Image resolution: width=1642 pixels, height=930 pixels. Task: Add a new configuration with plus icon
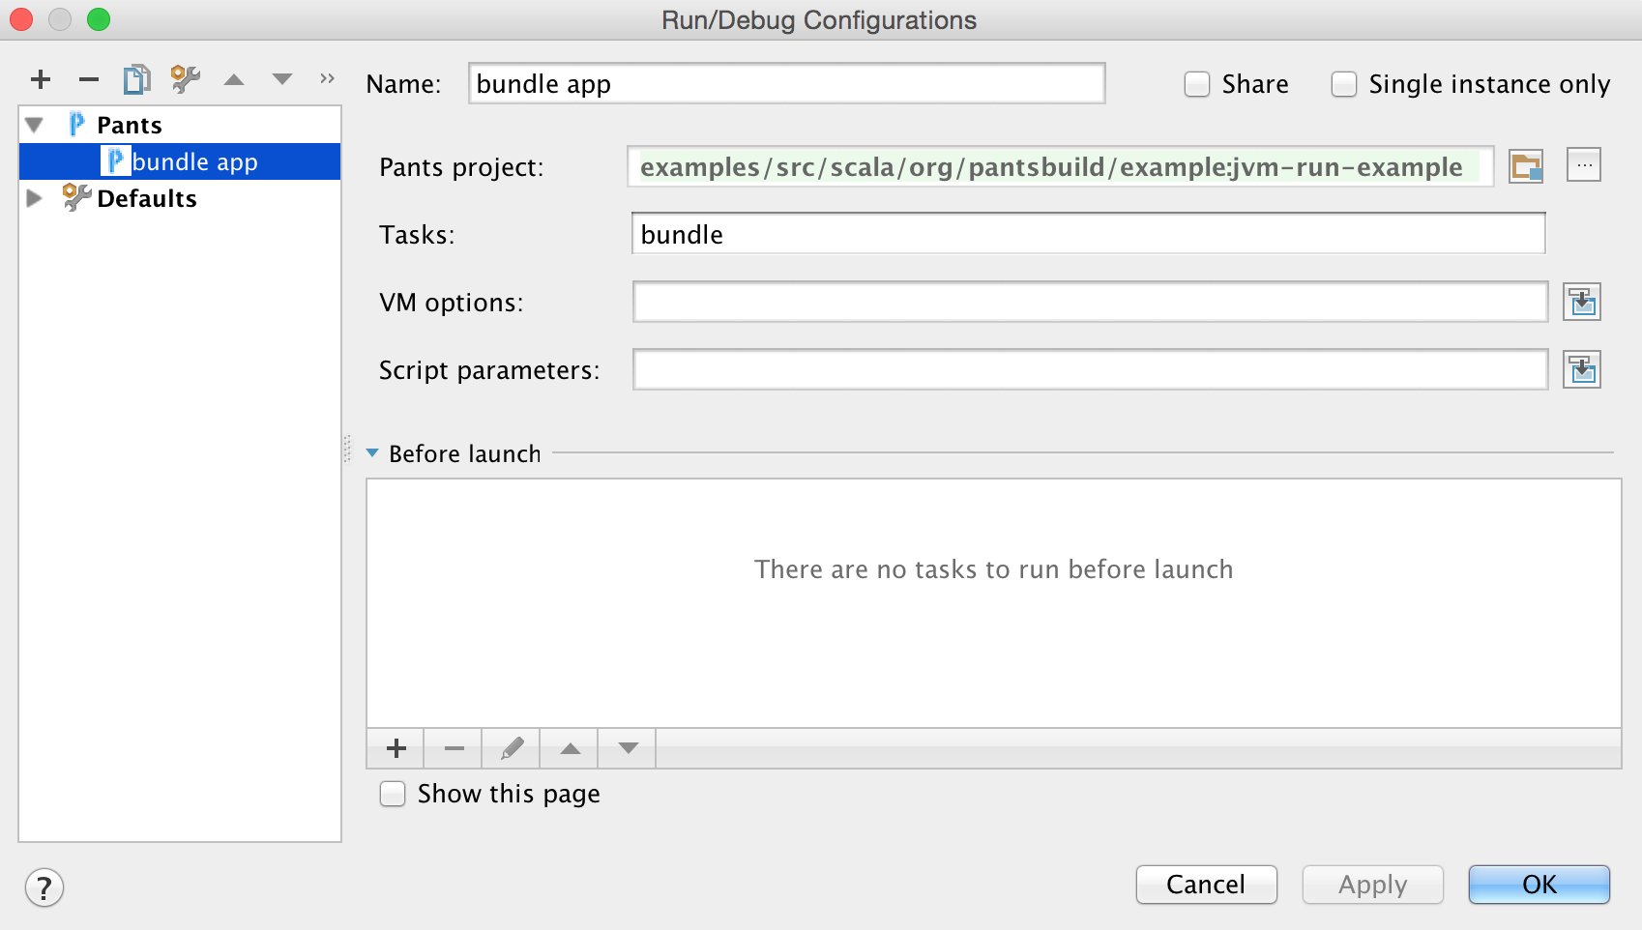(41, 79)
